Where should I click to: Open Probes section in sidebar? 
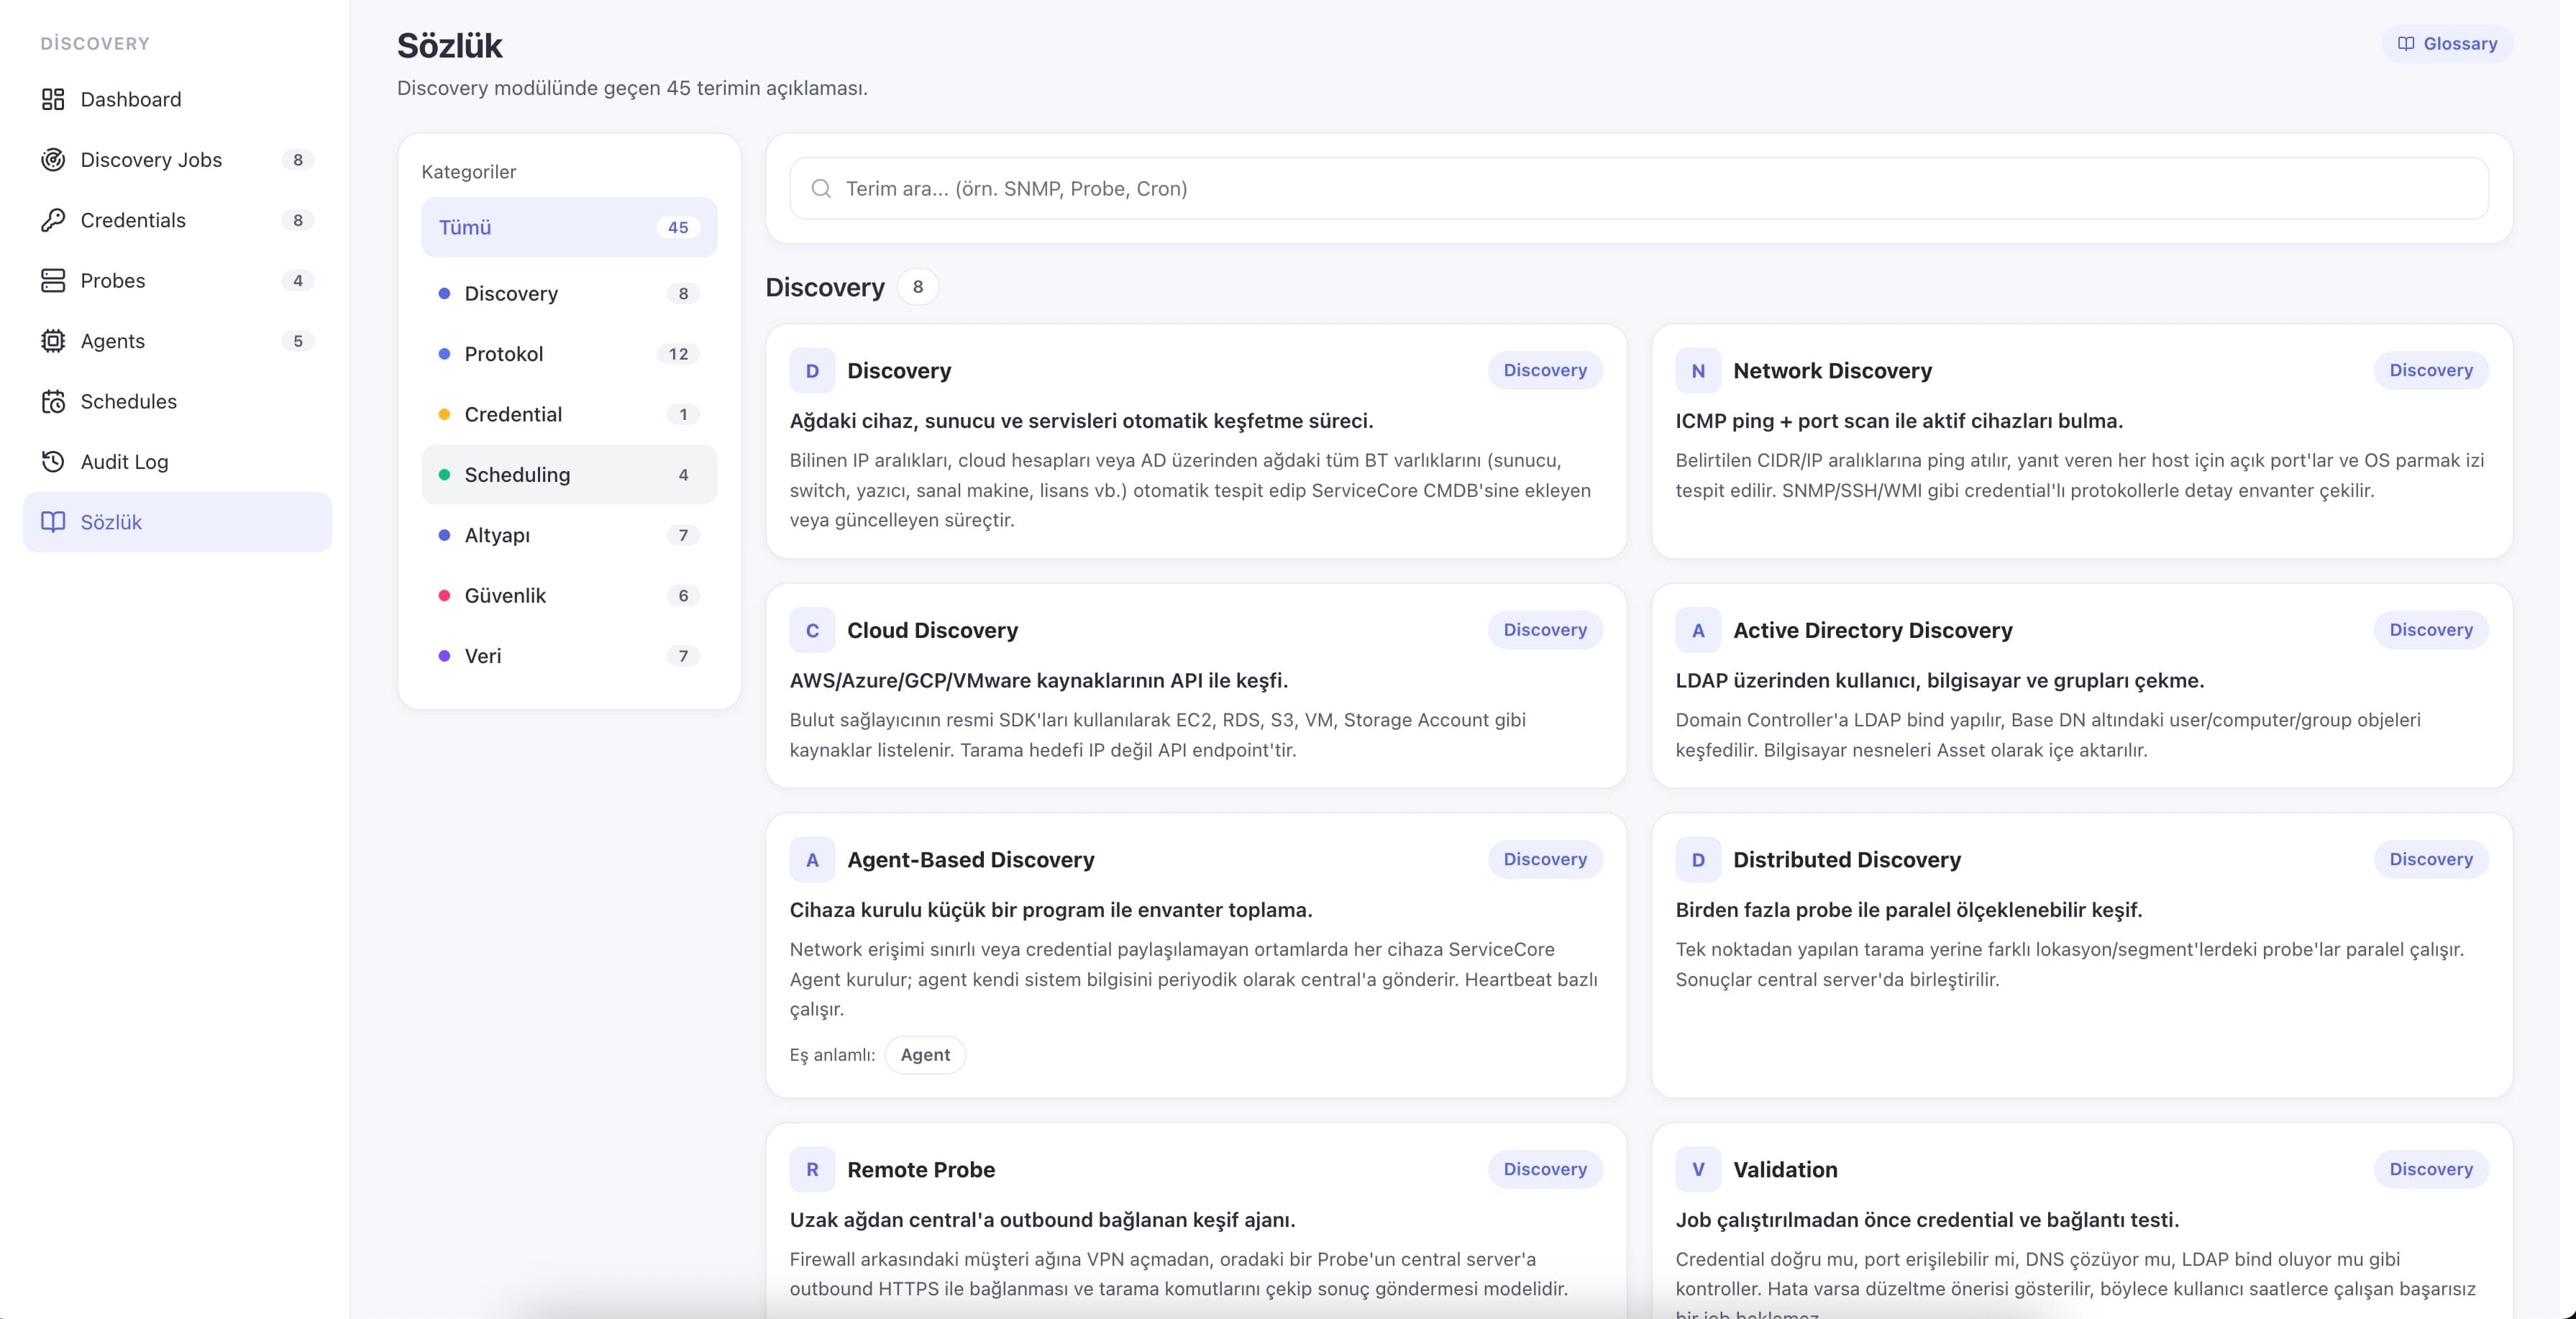pos(177,281)
